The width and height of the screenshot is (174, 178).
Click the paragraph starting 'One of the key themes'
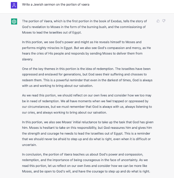pos(87,77)
